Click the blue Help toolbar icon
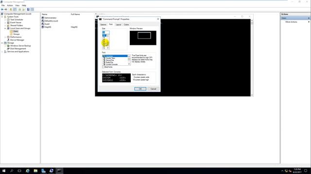Image resolution: width=311 pixels, height=174 pixels. 28,10
